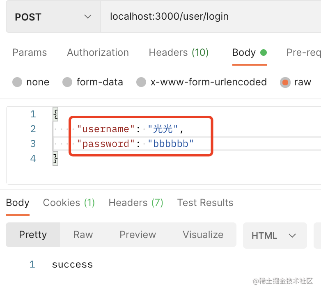
Task: Open the response Cookies (1) tab
Action: [69, 203]
